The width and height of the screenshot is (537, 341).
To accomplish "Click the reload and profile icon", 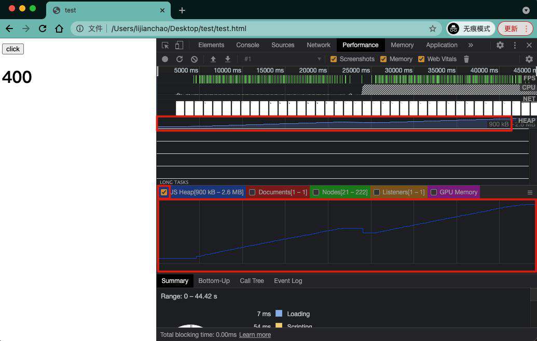I will pos(180,59).
